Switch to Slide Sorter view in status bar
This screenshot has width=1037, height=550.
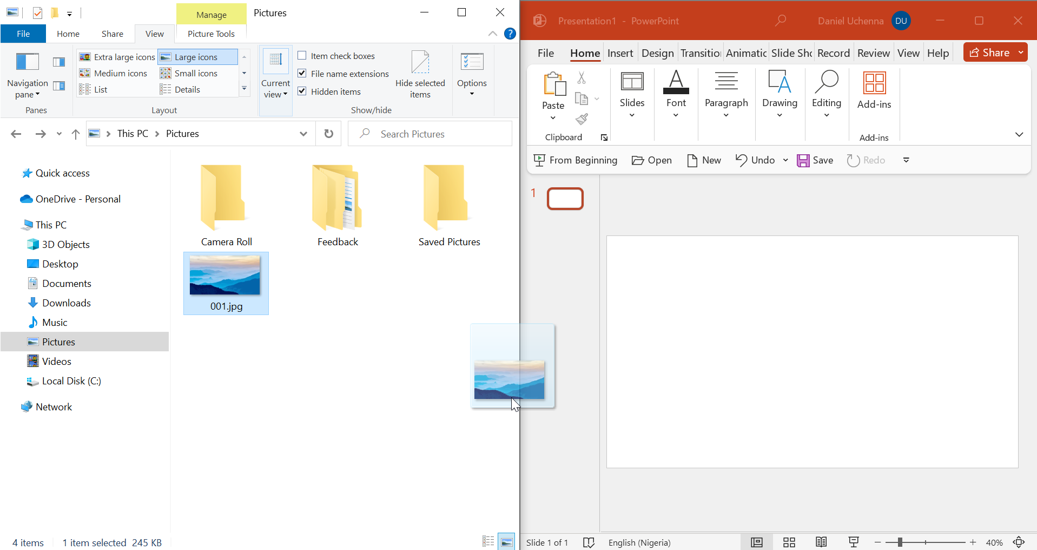click(789, 542)
